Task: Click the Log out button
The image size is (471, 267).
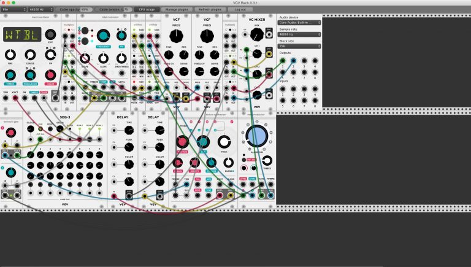Action: 240,9
